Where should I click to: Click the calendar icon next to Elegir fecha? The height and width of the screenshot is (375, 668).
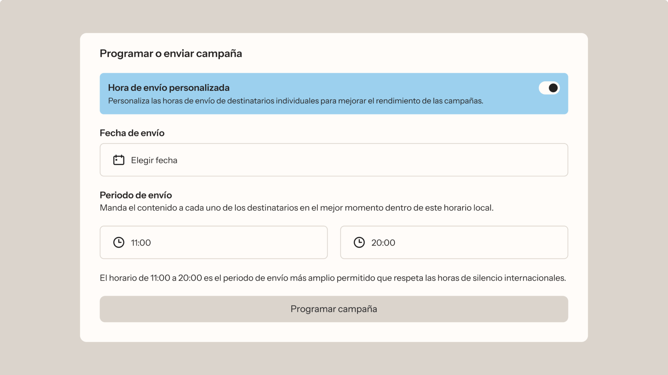click(x=119, y=160)
